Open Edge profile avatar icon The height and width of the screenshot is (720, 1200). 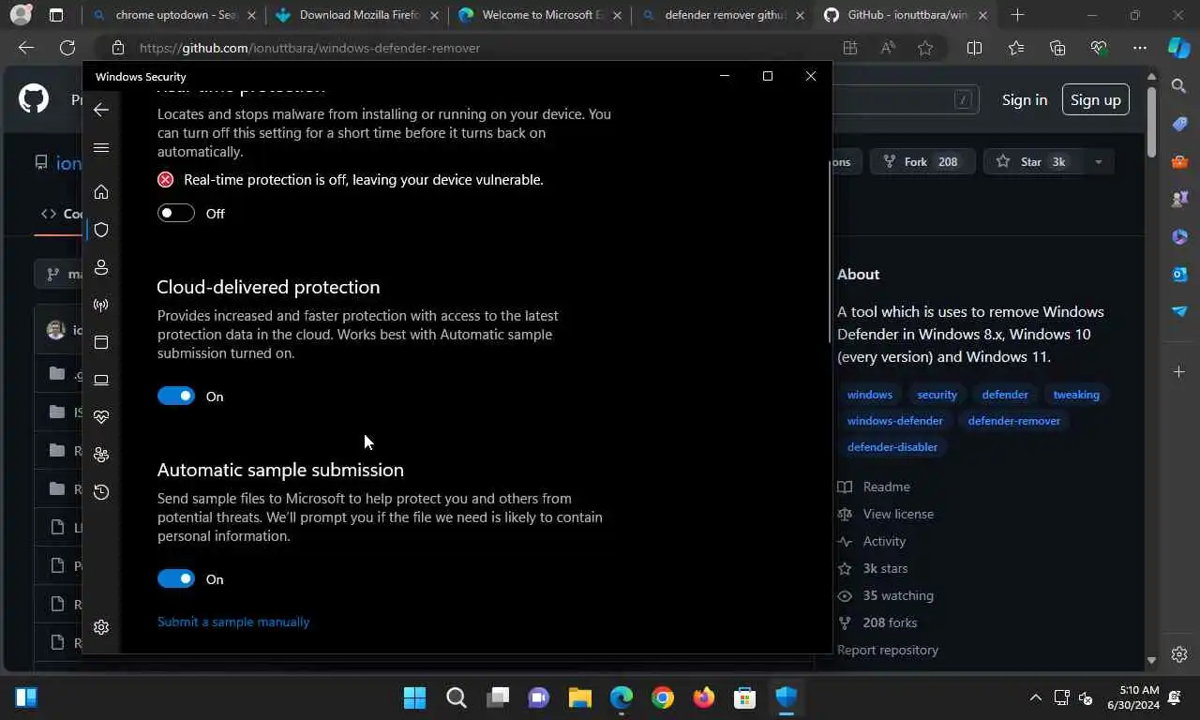point(21,15)
